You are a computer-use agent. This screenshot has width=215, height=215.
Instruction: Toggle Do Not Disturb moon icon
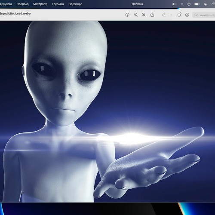[x=206, y=4]
